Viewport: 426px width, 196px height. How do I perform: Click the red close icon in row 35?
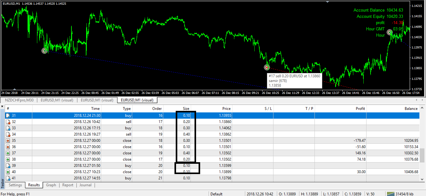click(x=8, y=141)
